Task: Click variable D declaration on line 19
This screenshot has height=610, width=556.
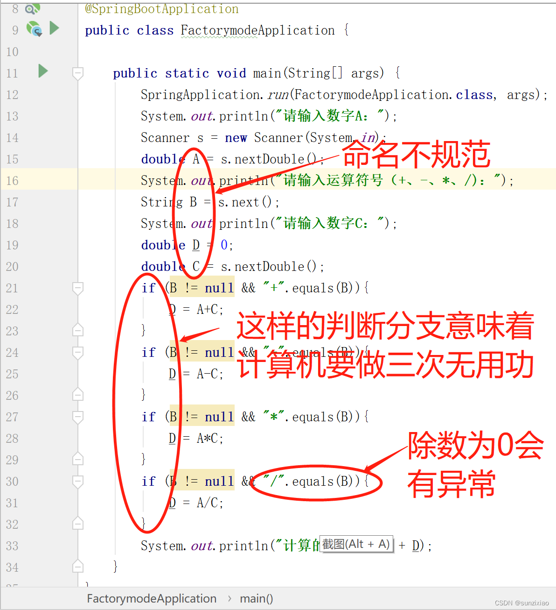Action: 196,245
